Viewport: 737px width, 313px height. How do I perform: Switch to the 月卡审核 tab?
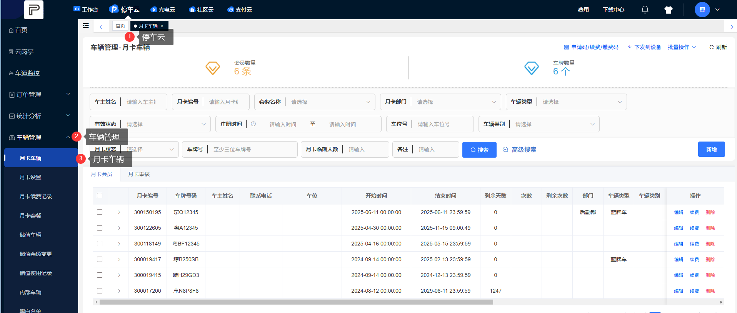[139, 174]
